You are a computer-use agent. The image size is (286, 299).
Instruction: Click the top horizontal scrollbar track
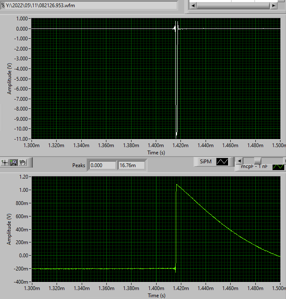[x=233, y=6]
